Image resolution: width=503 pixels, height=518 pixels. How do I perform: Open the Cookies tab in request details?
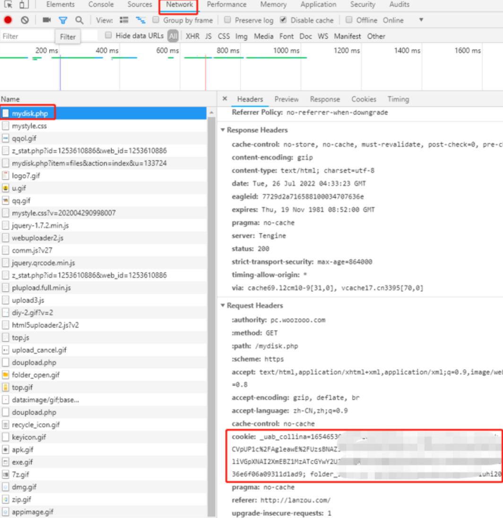pos(364,99)
